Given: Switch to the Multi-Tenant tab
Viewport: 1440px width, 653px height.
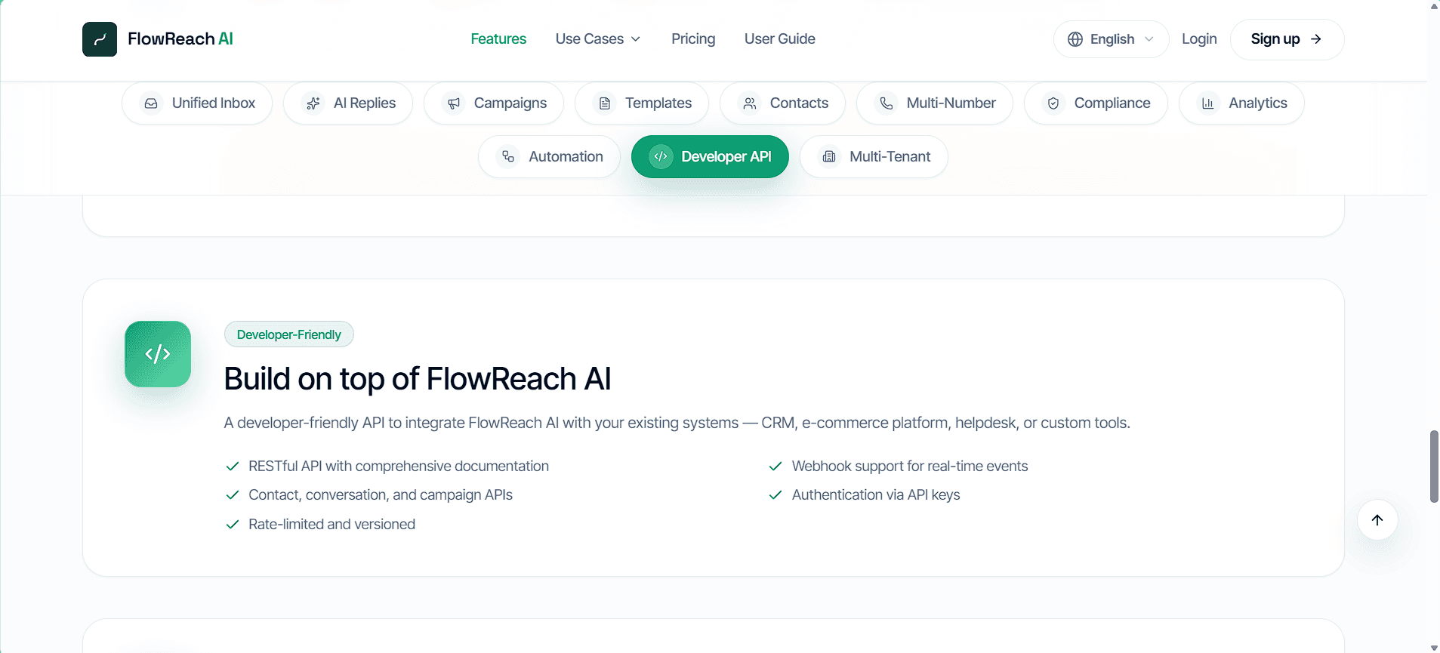Looking at the screenshot, I should (874, 156).
